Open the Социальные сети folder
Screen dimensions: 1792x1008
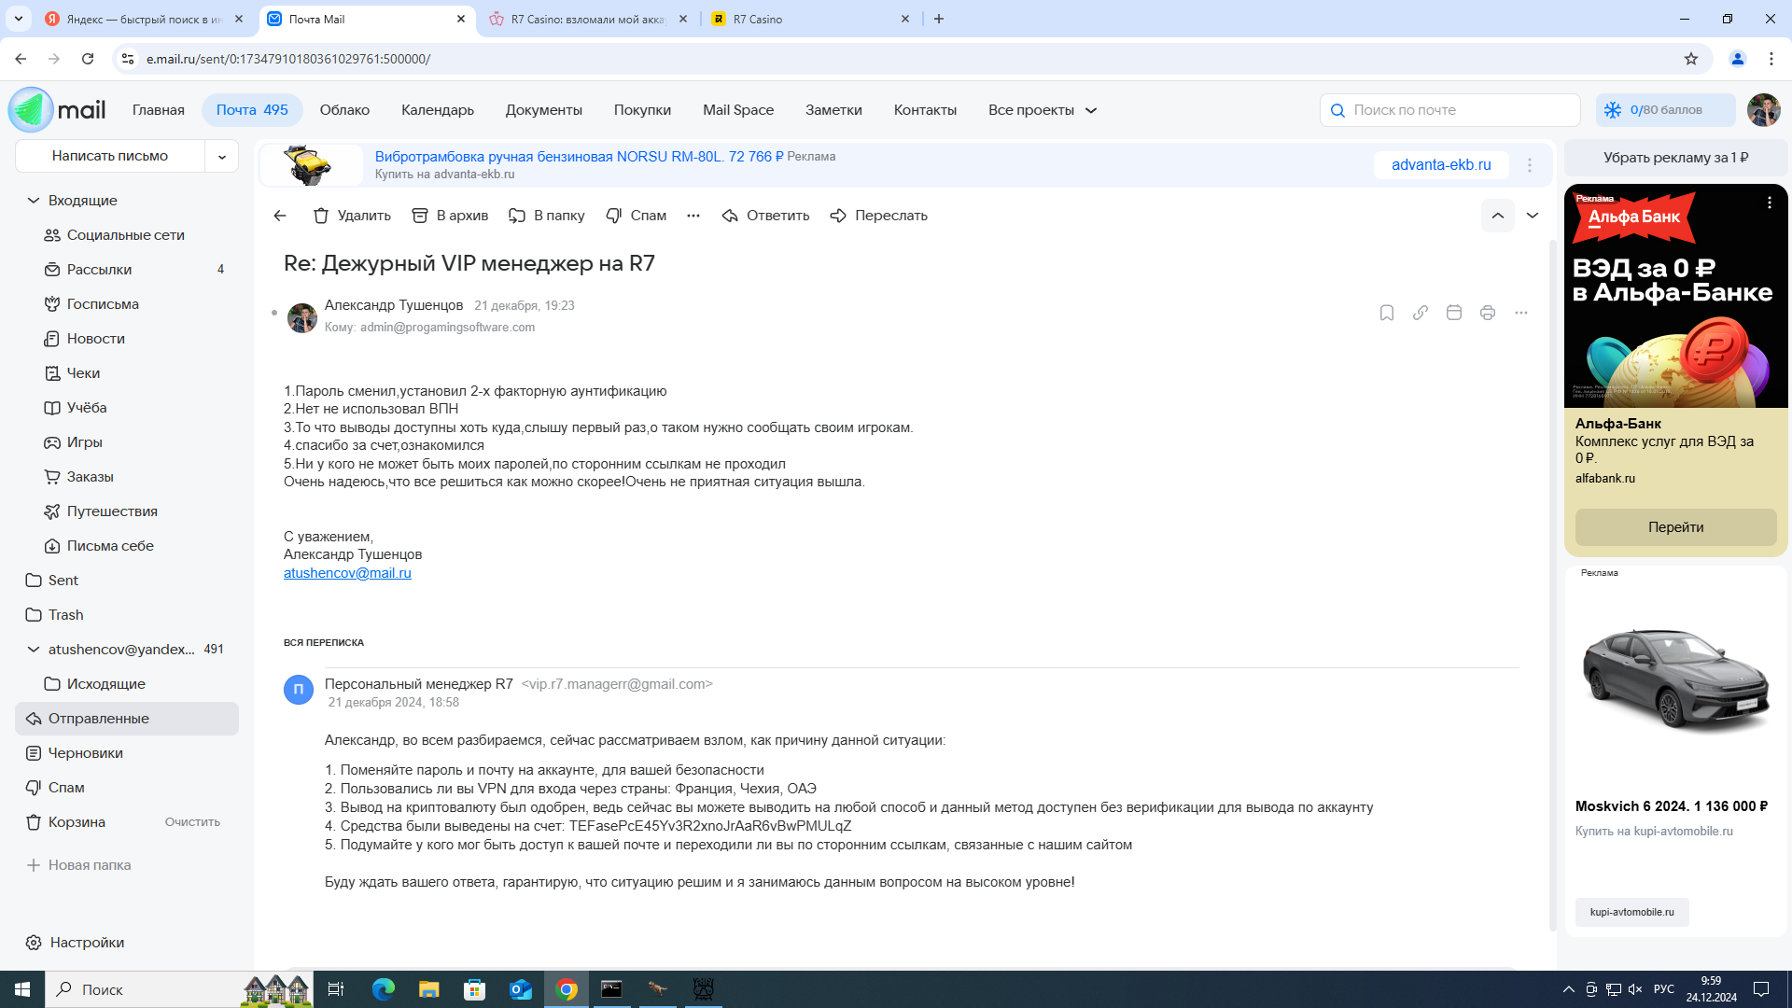(x=127, y=235)
